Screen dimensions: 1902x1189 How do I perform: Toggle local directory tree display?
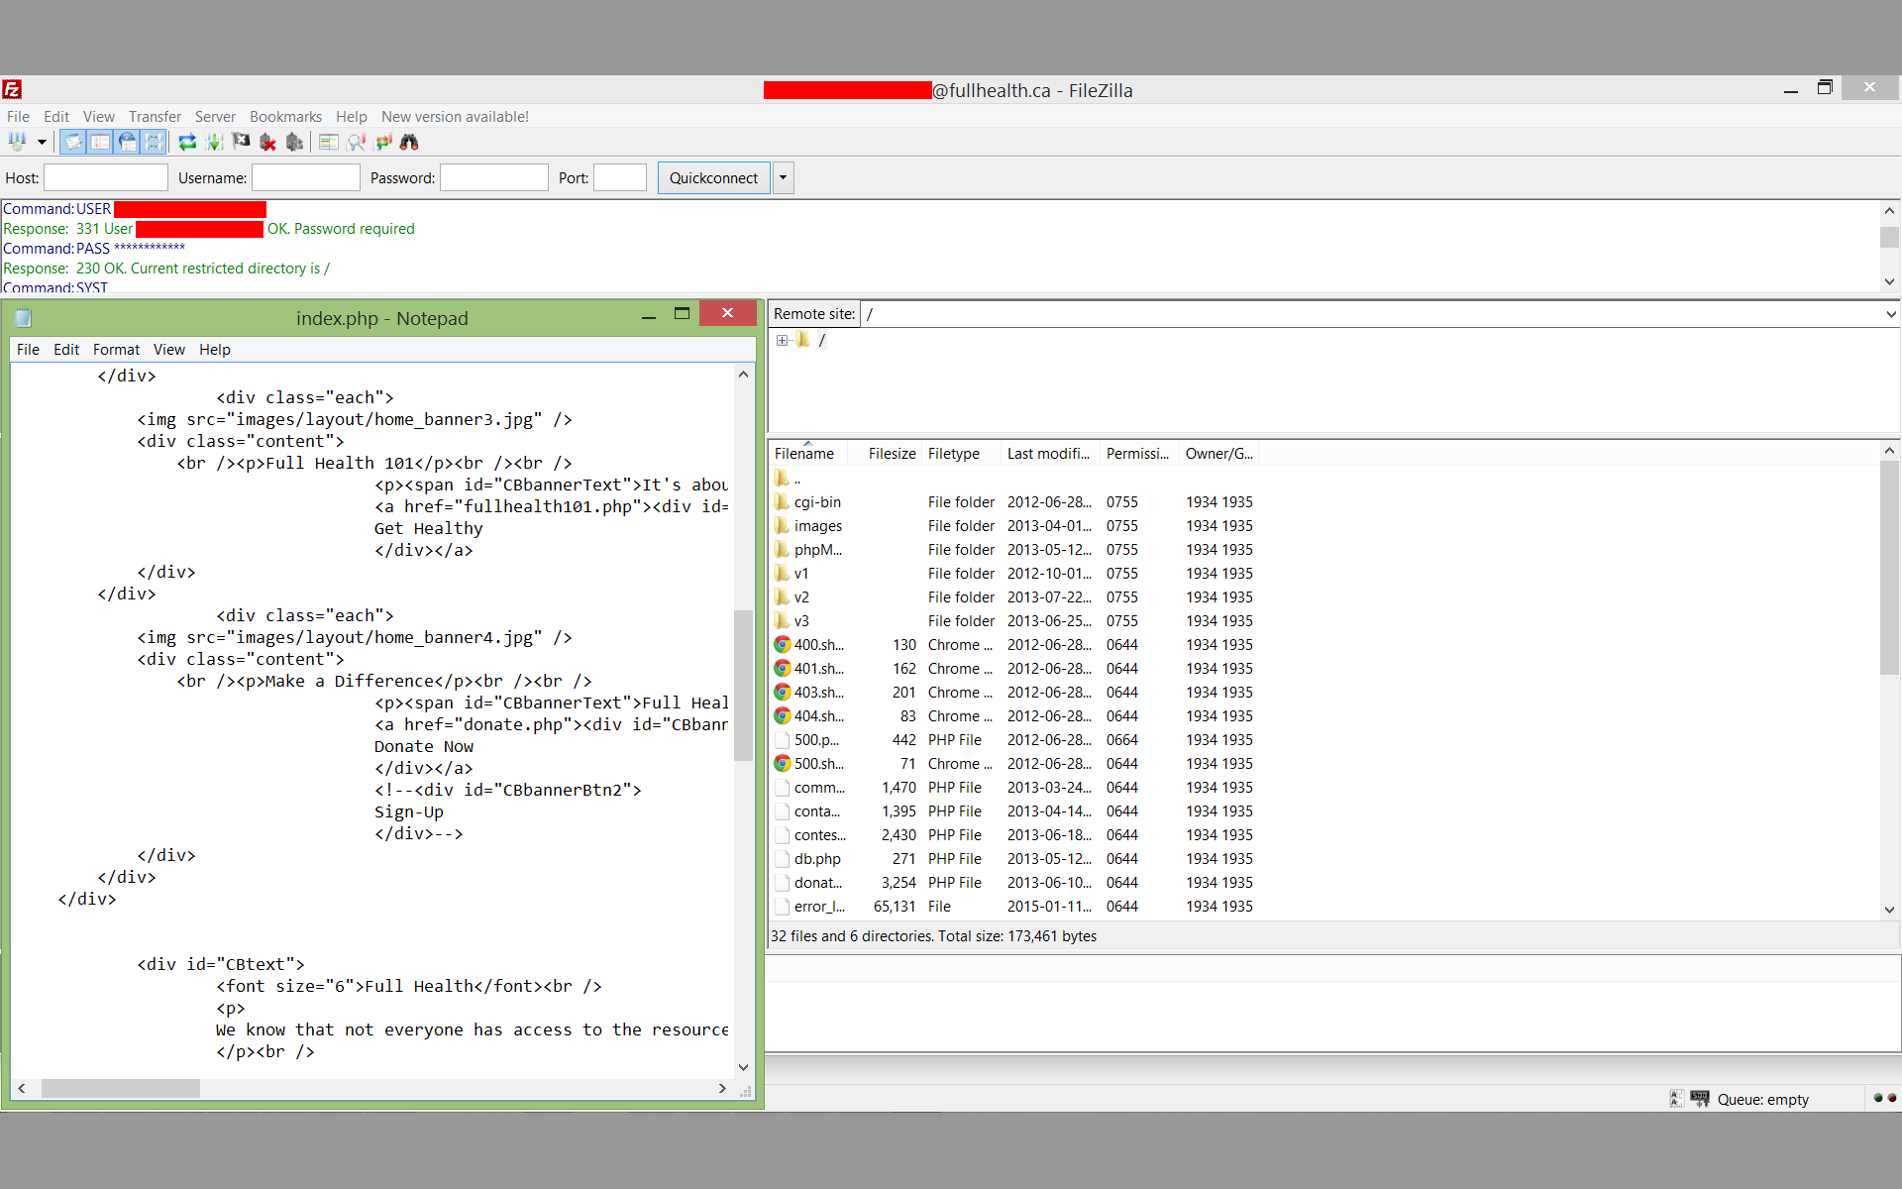coord(100,142)
